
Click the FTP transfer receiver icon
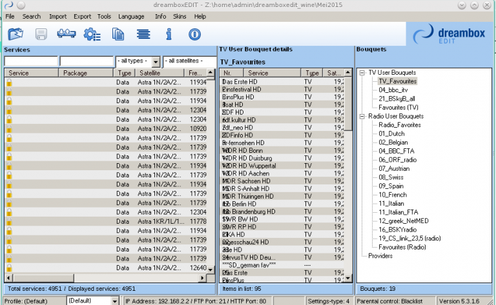tap(67, 34)
